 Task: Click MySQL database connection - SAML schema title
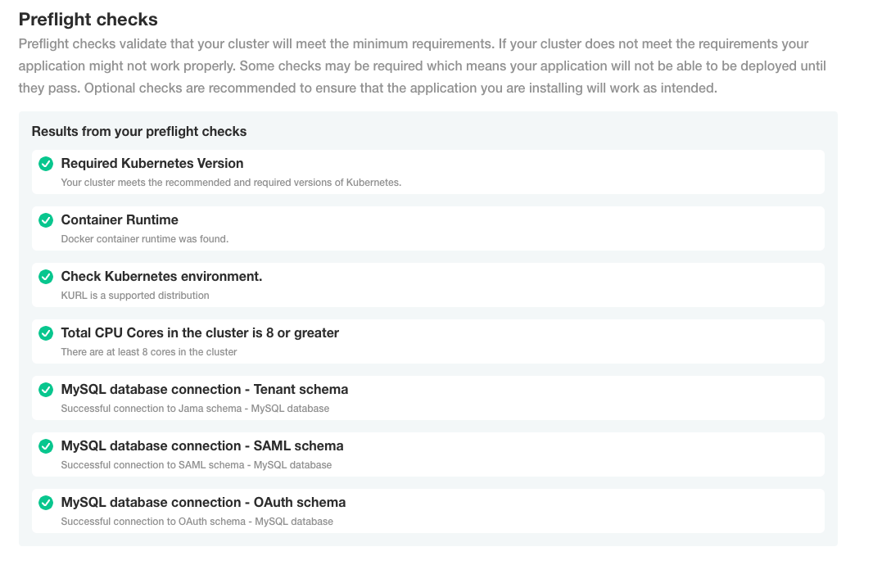click(202, 446)
